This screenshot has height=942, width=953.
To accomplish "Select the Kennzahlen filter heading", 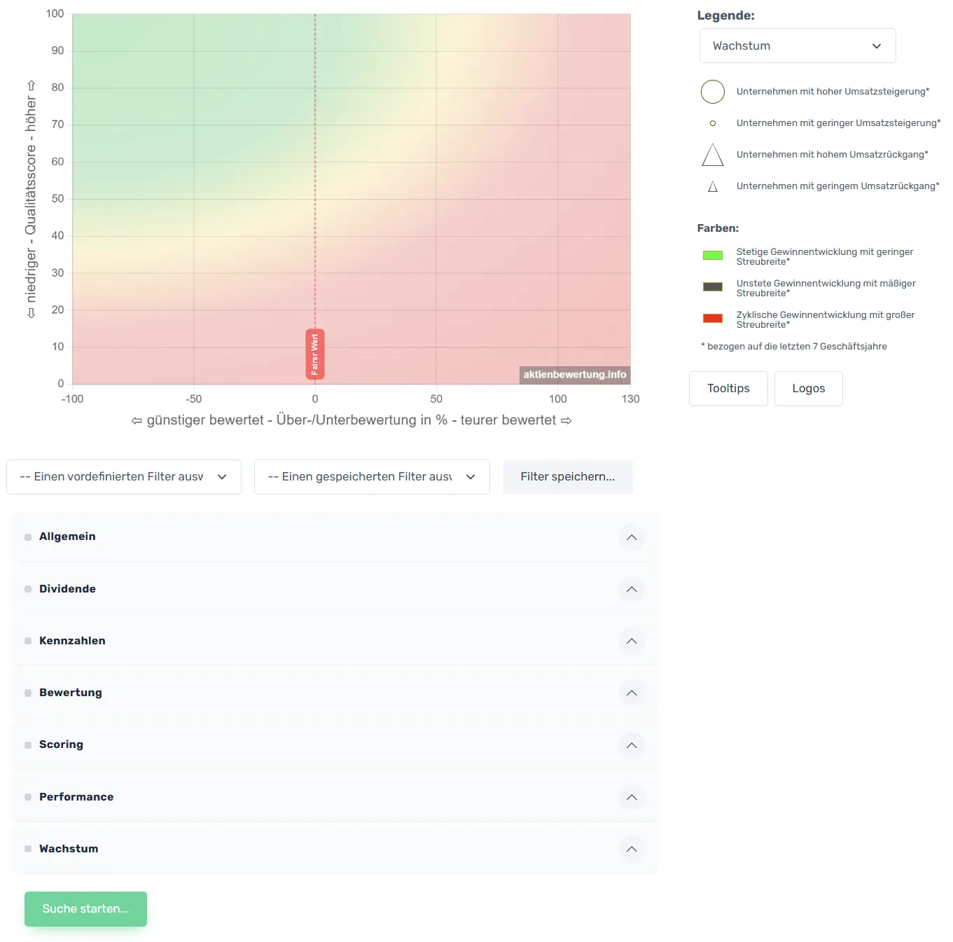I will [72, 641].
